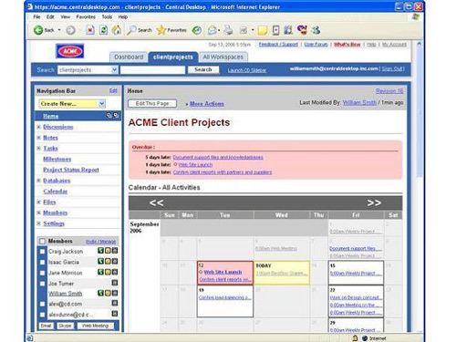Click the Search magnifier icon in toolbar

[x=131, y=30]
